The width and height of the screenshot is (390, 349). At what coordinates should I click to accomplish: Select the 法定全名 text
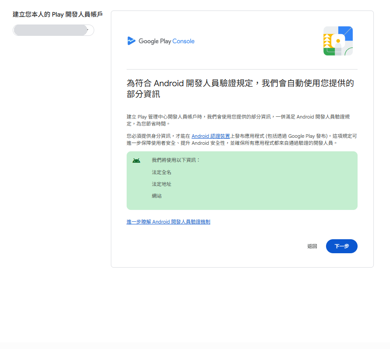161,172
